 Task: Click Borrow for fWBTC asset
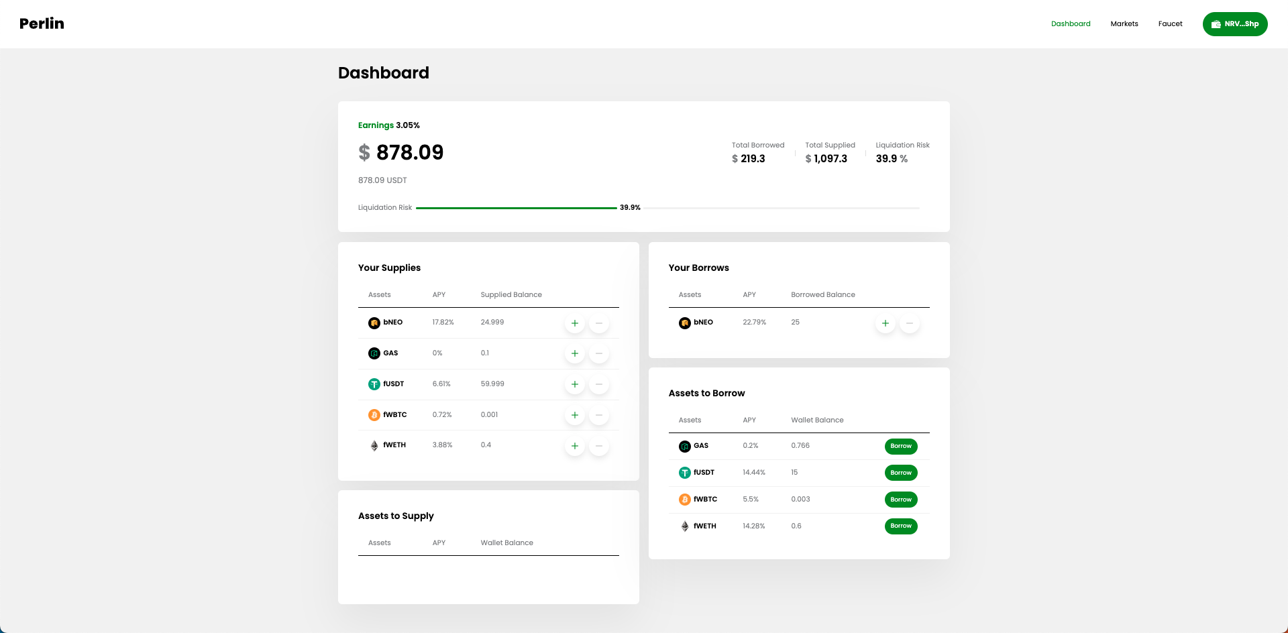(900, 500)
